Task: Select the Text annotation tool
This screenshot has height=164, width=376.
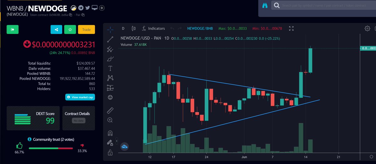Action: [x=110, y=68]
